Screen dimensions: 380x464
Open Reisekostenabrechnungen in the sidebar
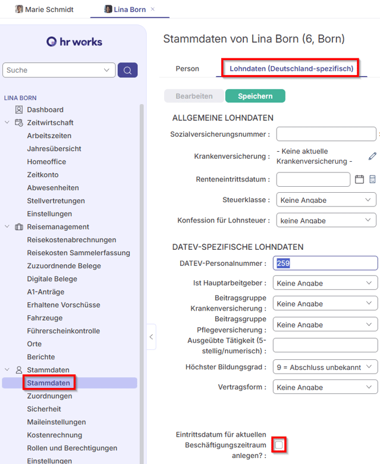[71, 240]
